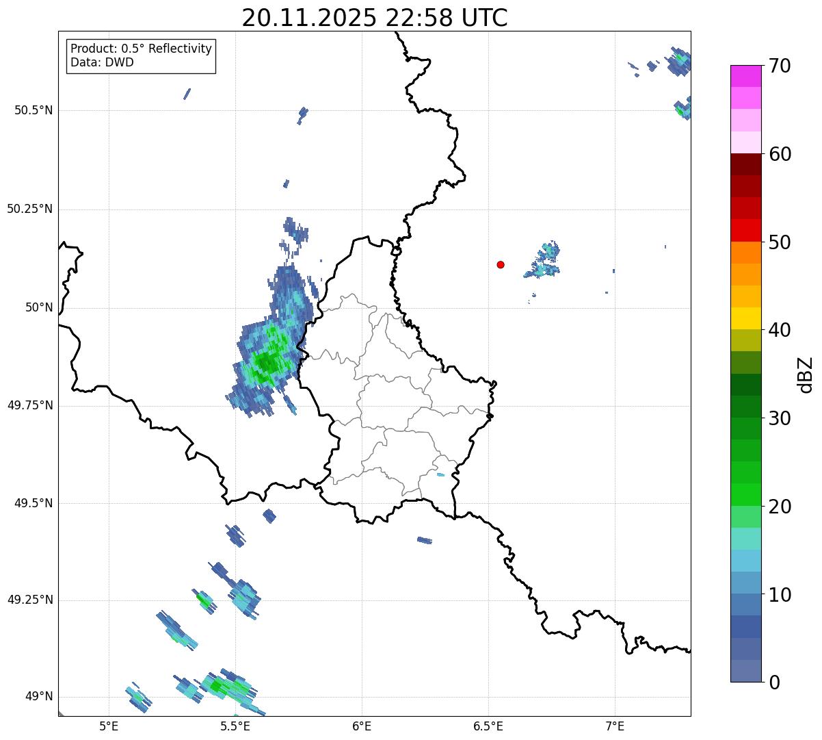This screenshot has height=740, width=822.
Task: Click the 49°N latitude label
Action: point(39,697)
